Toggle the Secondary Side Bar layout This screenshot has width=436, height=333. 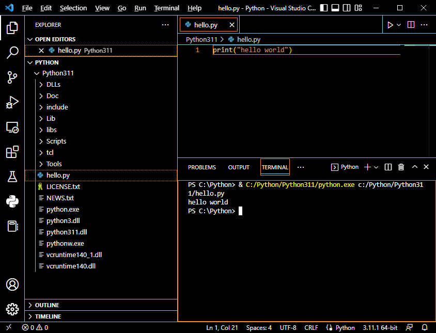point(347,8)
